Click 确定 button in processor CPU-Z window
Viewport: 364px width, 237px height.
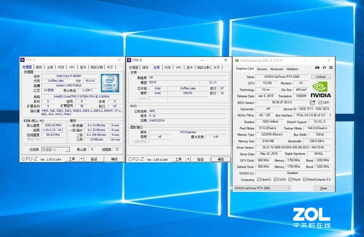(x=114, y=159)
